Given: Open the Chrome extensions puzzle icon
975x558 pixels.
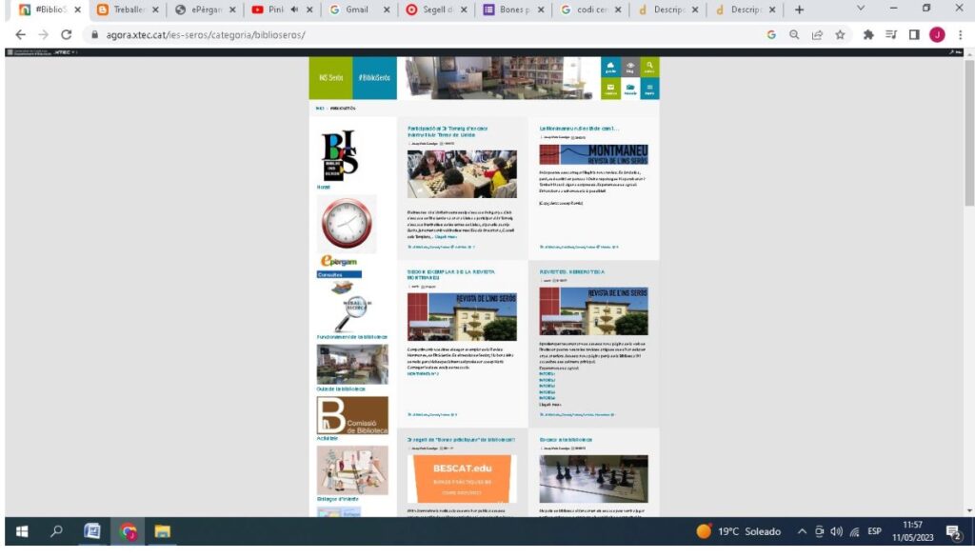Looking at the screenshot, I should [x=868, y=34].
